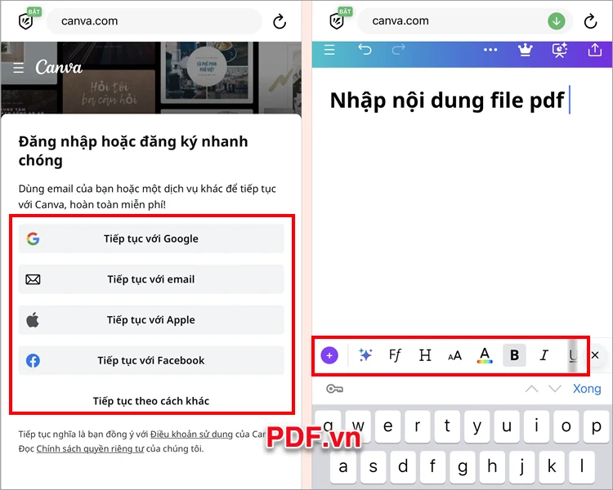
Task: Toggle underline U formatting
Action: [573, 355]
